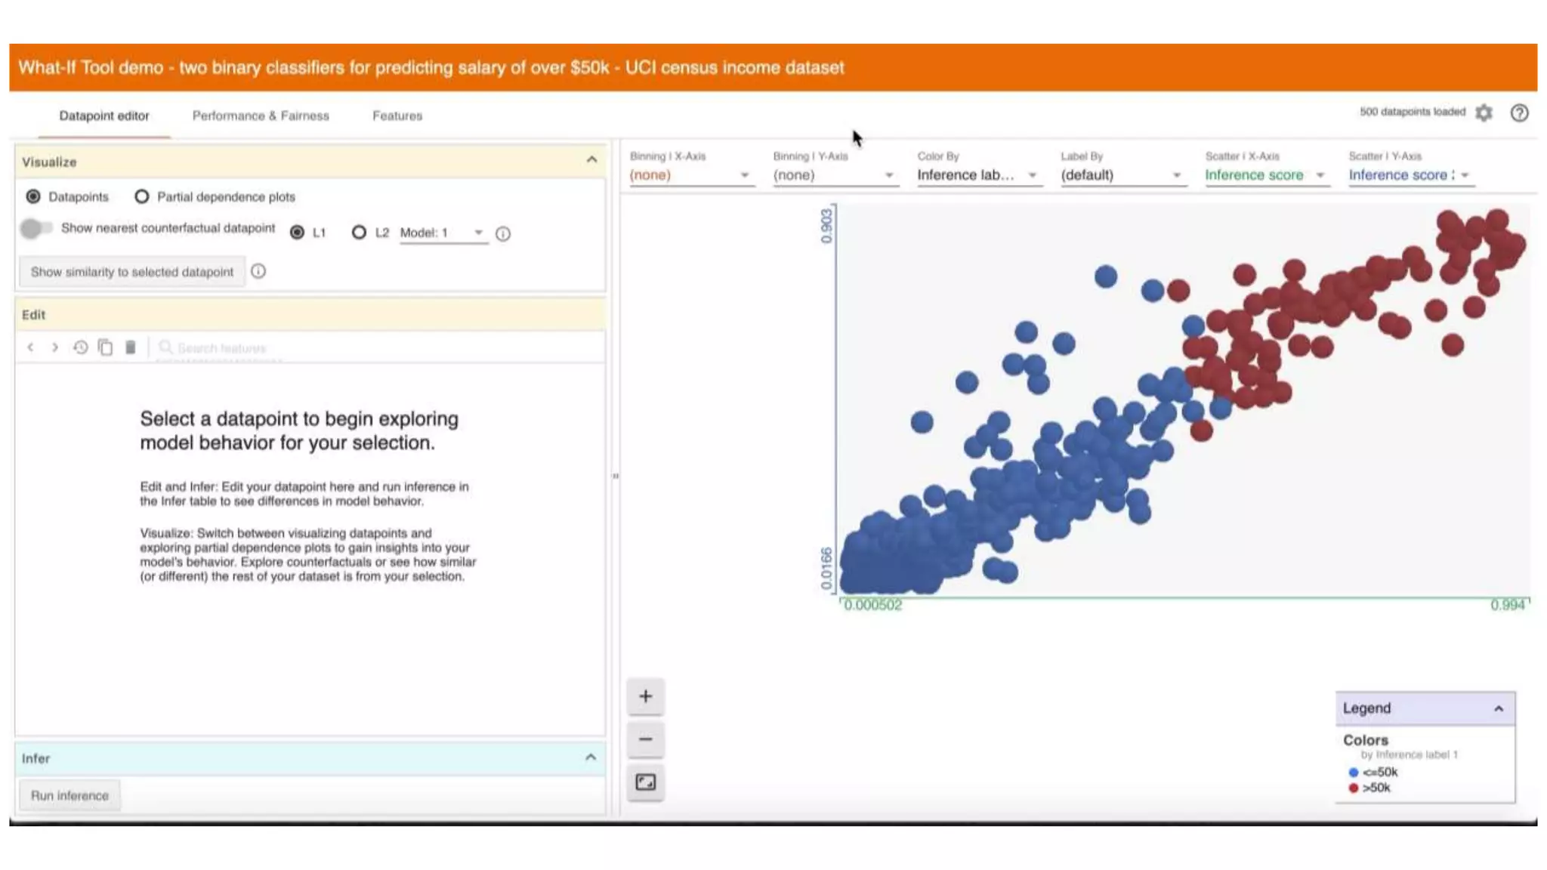1547x870 pixels.
Task: Click the zoom in plus button
Action: pyautogui.click(x=645, y=696)
